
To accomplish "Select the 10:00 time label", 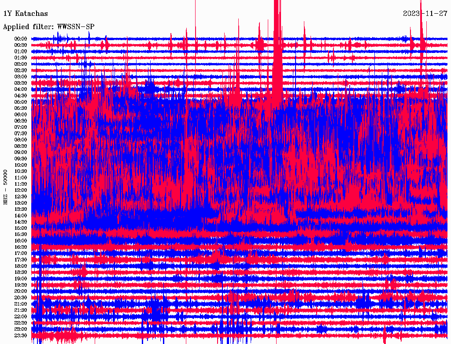I will [21, 165].
